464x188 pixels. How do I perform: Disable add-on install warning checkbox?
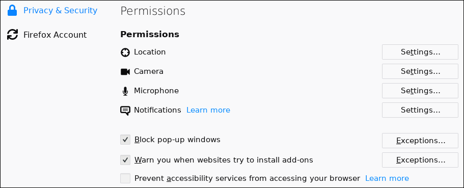[125, 160]
